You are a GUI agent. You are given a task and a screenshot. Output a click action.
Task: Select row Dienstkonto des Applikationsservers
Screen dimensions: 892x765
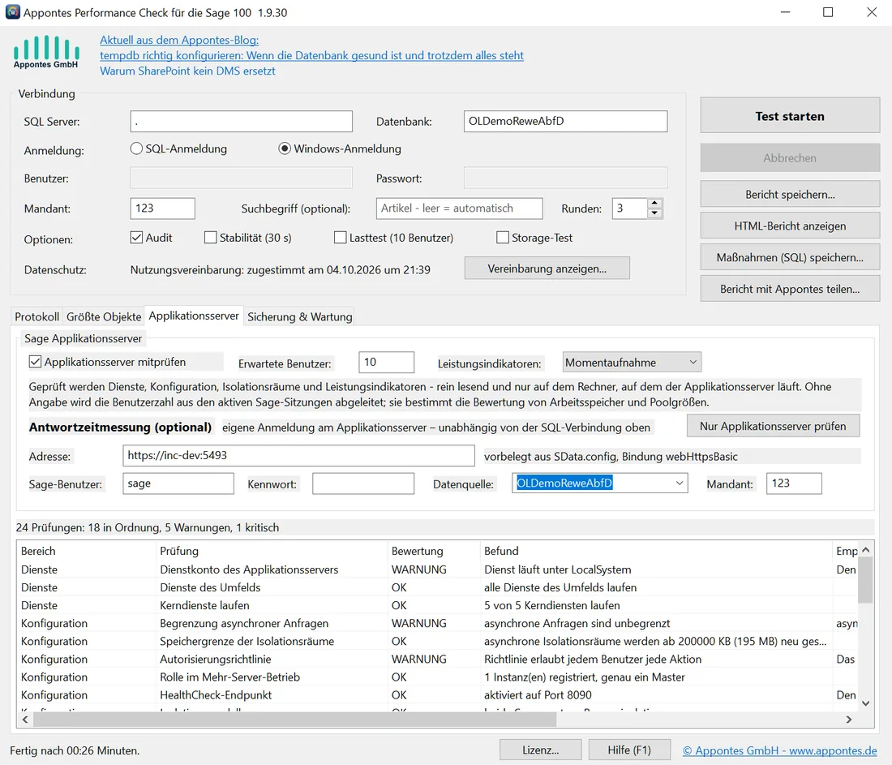tap(438, 569)
